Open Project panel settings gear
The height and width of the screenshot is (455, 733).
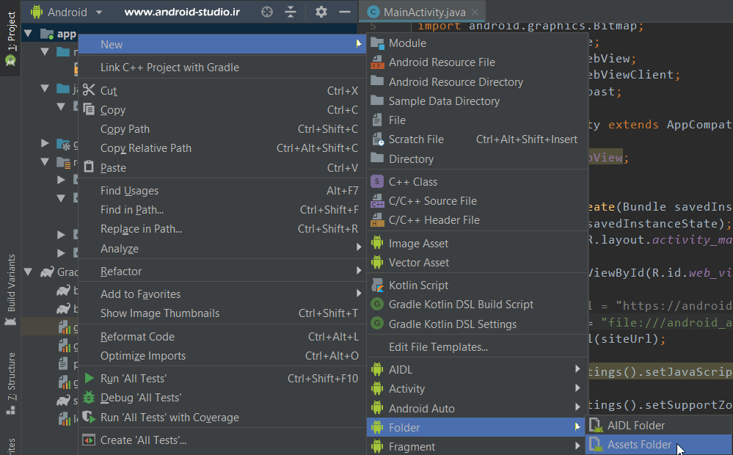(x=321, y=12)
